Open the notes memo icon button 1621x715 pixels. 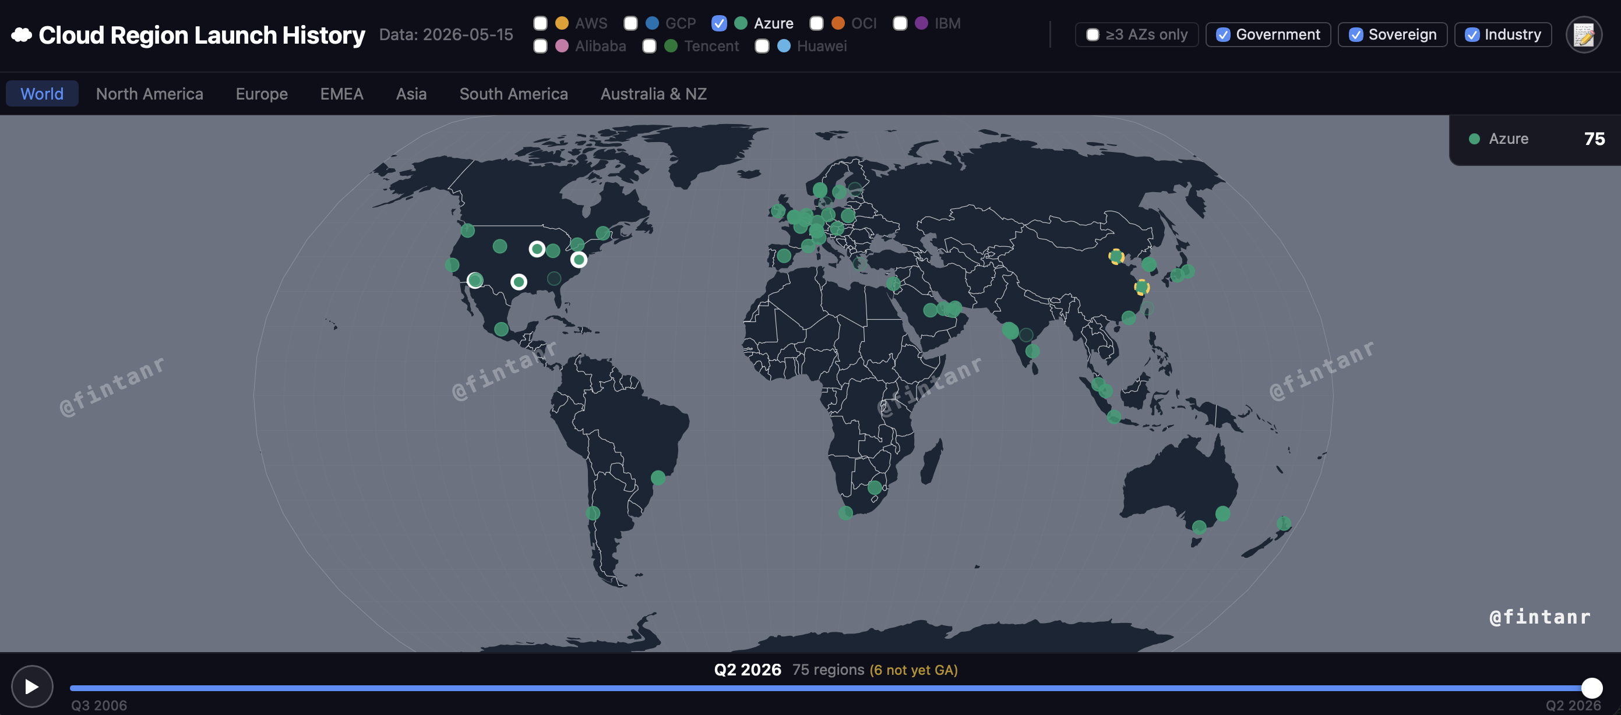pos(1583,34)
